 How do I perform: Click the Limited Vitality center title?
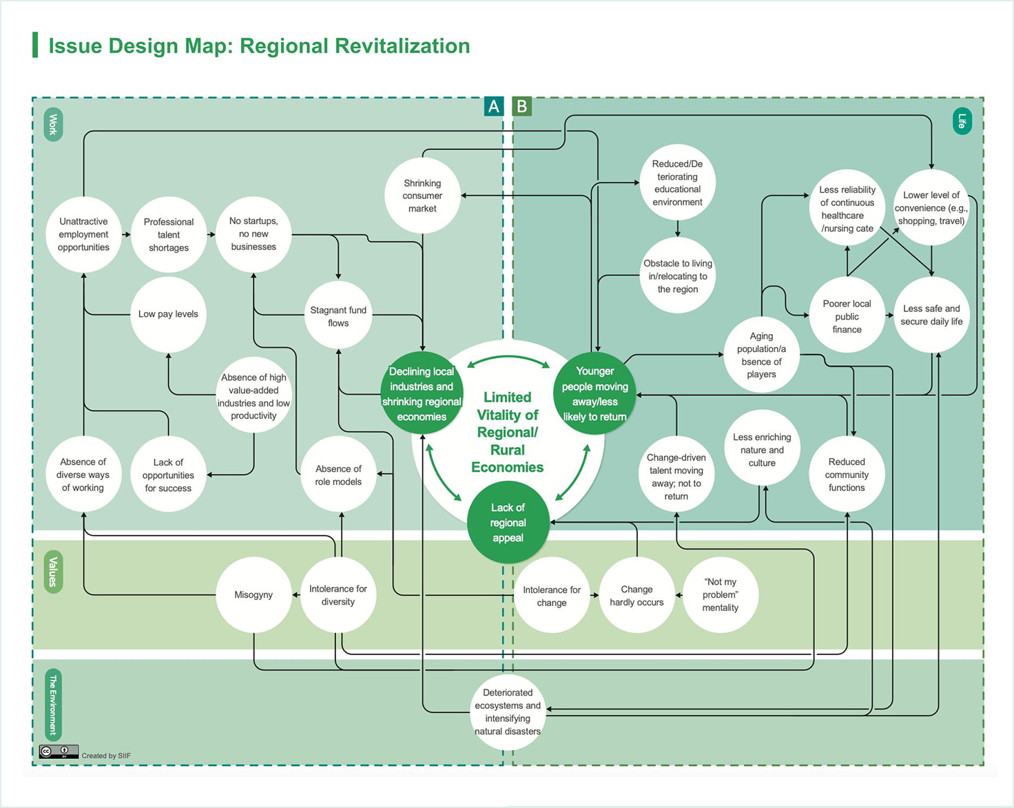point(508,432)
